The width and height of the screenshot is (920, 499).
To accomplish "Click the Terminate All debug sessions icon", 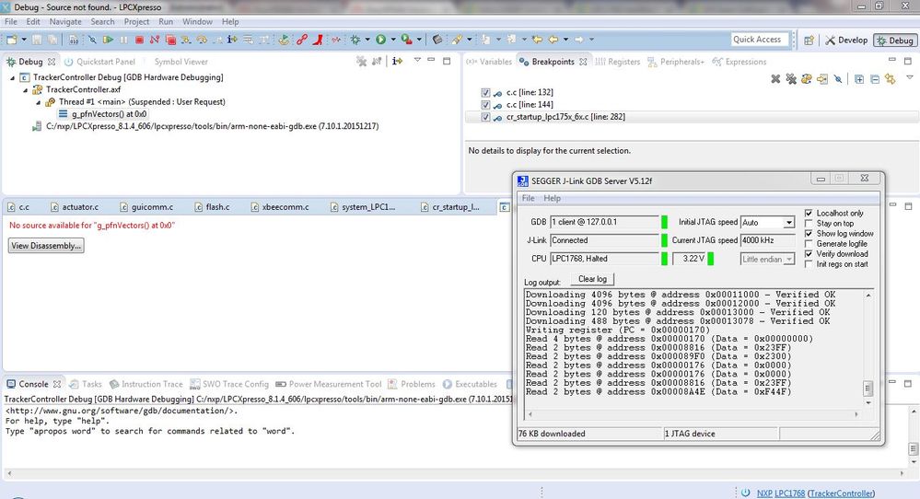I will [x=170, y=40].
